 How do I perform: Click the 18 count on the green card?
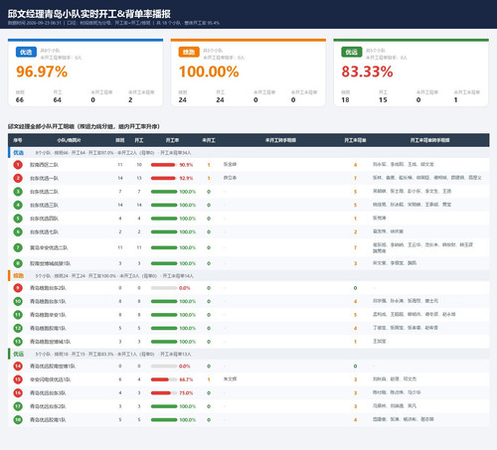pyautogui.click(x=345, y=100)
